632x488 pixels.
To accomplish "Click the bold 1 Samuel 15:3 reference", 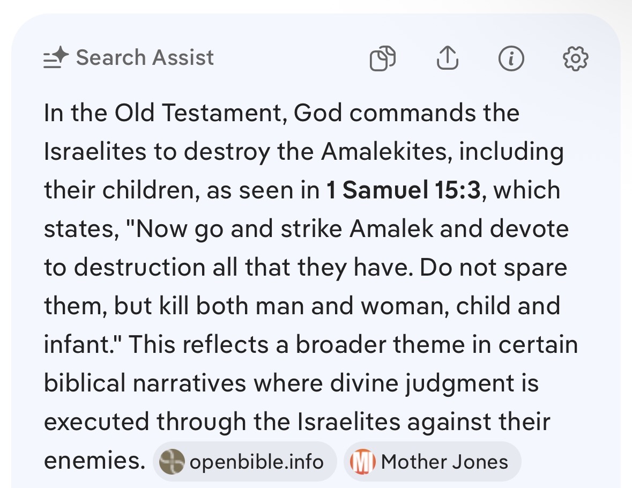I will coord(404,190).
